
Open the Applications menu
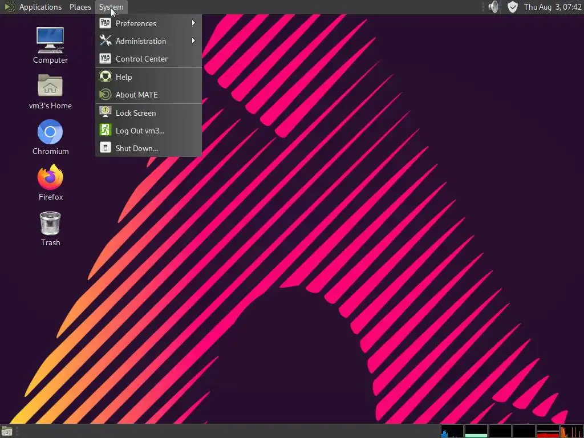pos(40,7)
